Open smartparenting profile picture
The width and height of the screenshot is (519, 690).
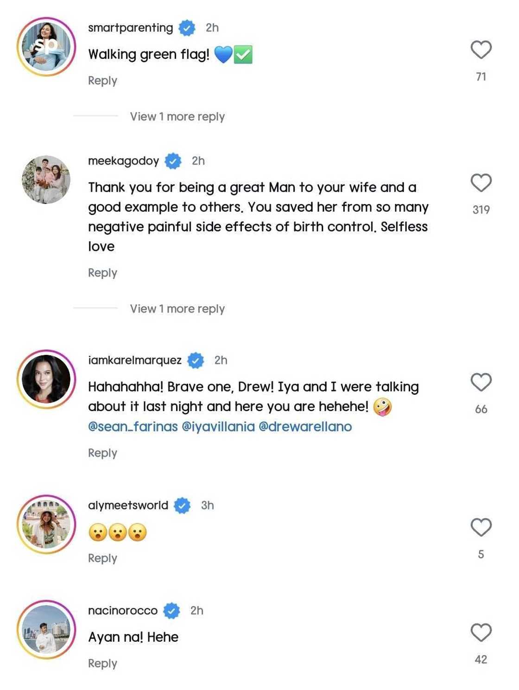(46, 47)
